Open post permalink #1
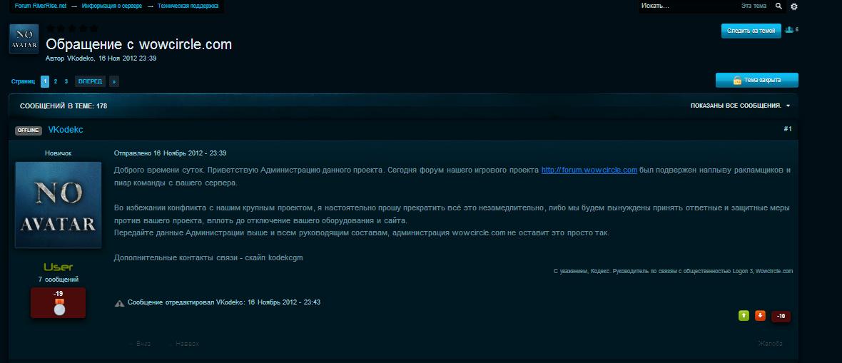Viewport: 842px width, 363px height. pyautogui.click(x=787, y=129)
